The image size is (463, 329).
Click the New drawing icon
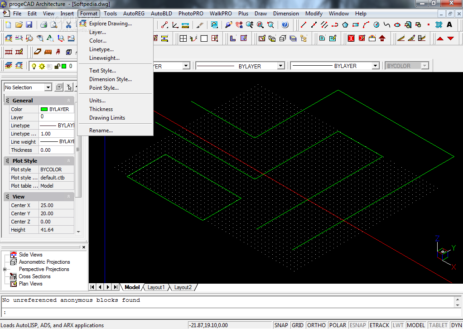tap(8, 25)
